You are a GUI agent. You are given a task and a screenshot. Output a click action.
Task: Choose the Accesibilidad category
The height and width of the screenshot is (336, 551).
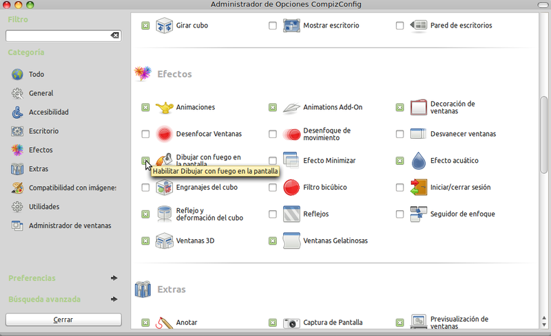click(x=48, y=112)
